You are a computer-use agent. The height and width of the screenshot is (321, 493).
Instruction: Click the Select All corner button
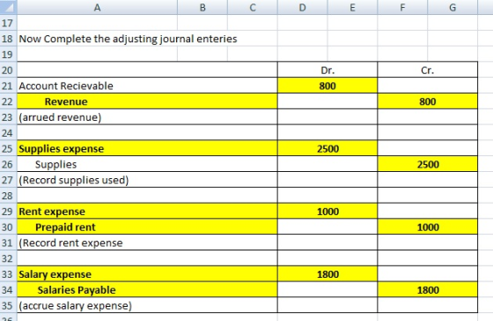pyautogui.click(x=8, y=7)
